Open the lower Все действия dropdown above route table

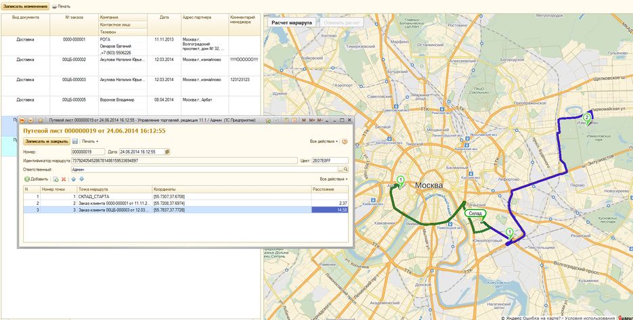[334, 179]
